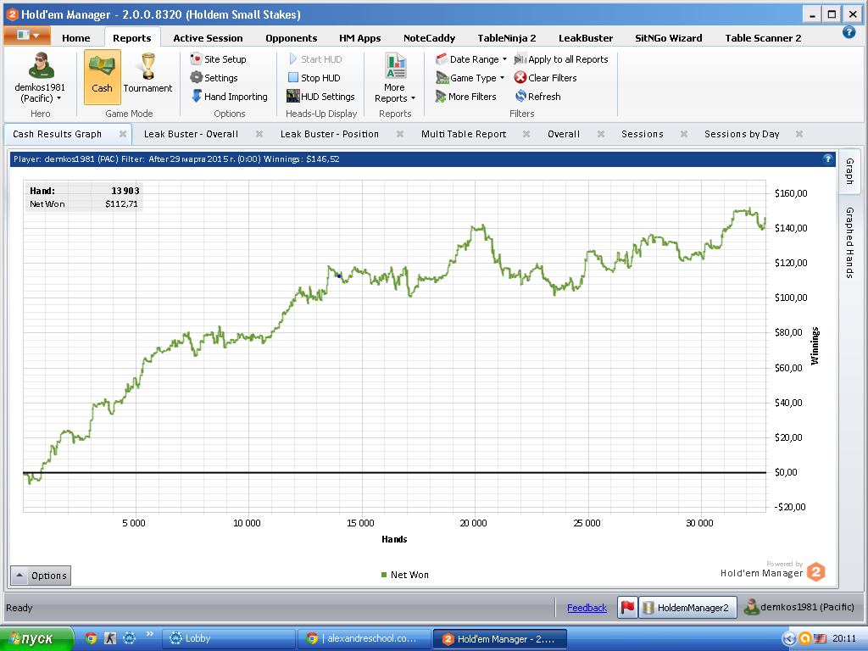Image resolution: width=868 pixels, height=651 pixels.
Task: Click the demkos1981 hero avatar icon
Action: [41, 65]
